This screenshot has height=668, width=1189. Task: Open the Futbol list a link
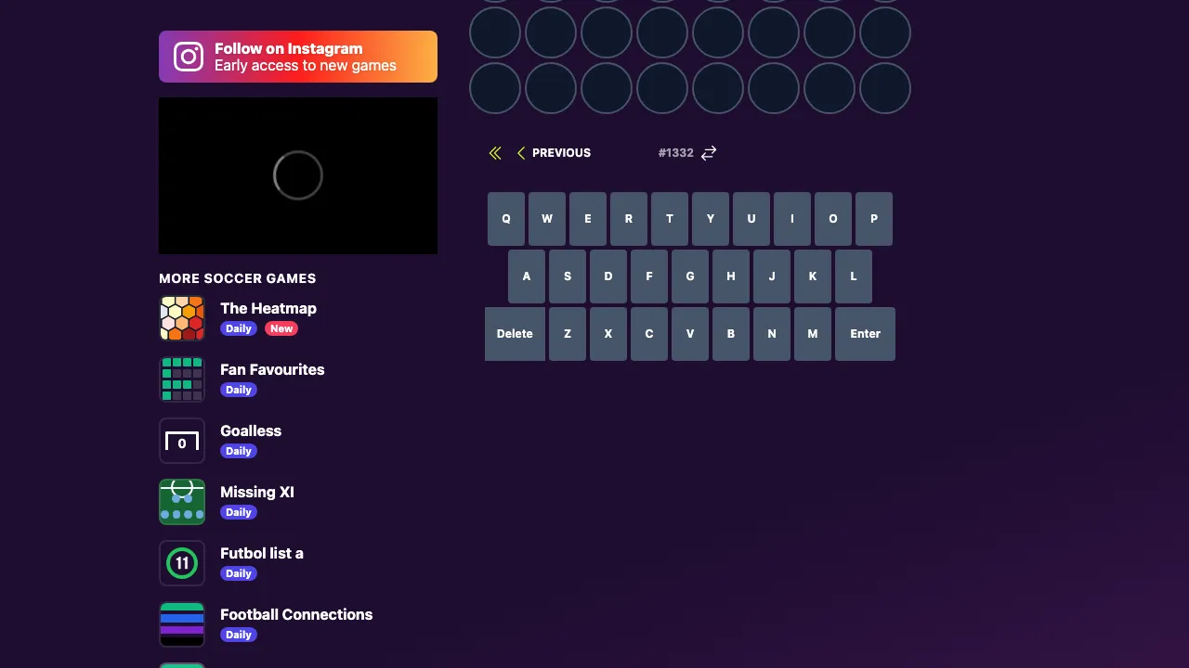(262, 553)
